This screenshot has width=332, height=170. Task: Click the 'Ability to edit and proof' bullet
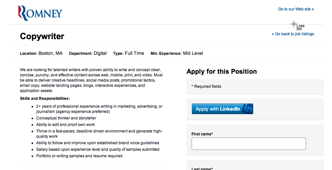[65, 125]
